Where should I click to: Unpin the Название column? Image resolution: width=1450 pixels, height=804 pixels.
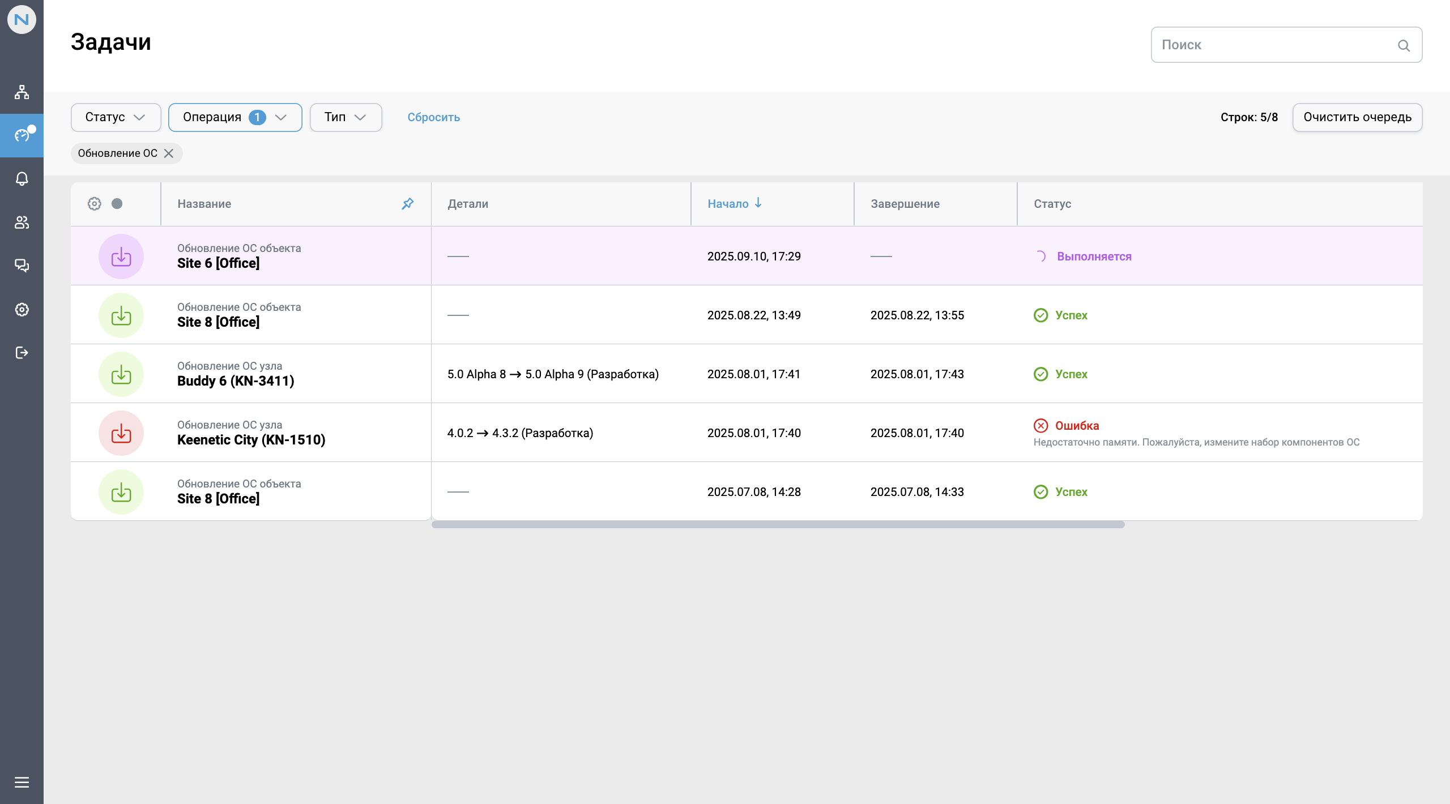pyautogui.click(x=407, y=203)
